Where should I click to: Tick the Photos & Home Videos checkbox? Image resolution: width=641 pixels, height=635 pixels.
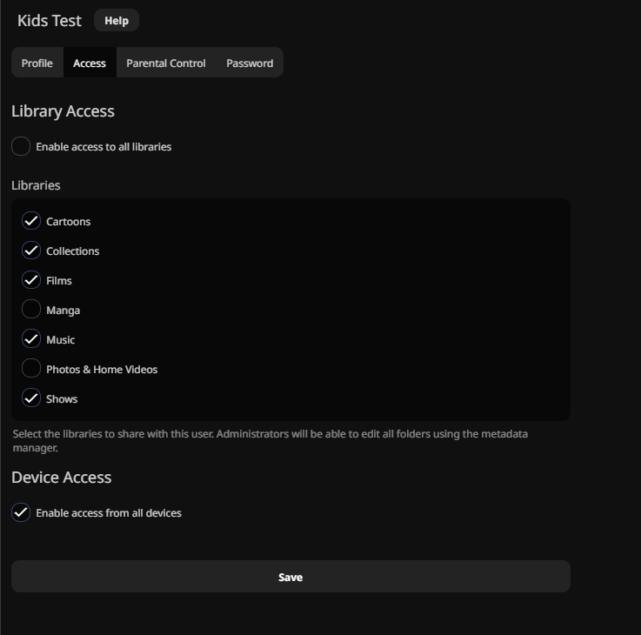click(x=31, y=369)
